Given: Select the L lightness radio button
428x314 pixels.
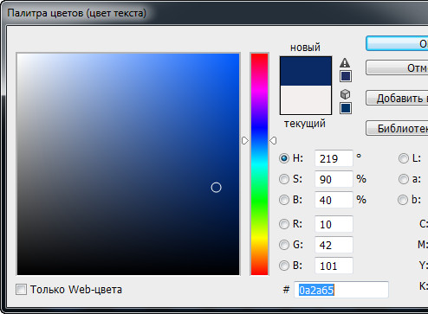Looking at the screenshot, I should pos(404,158).
